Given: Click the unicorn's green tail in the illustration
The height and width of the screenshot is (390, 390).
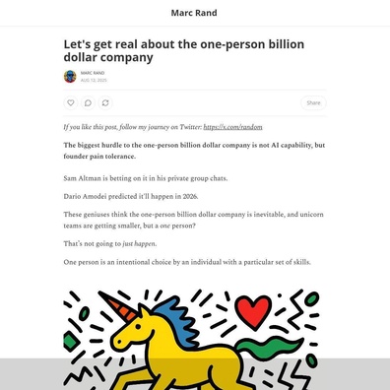Looking at the screenshot, I should [x=269, y=348].
